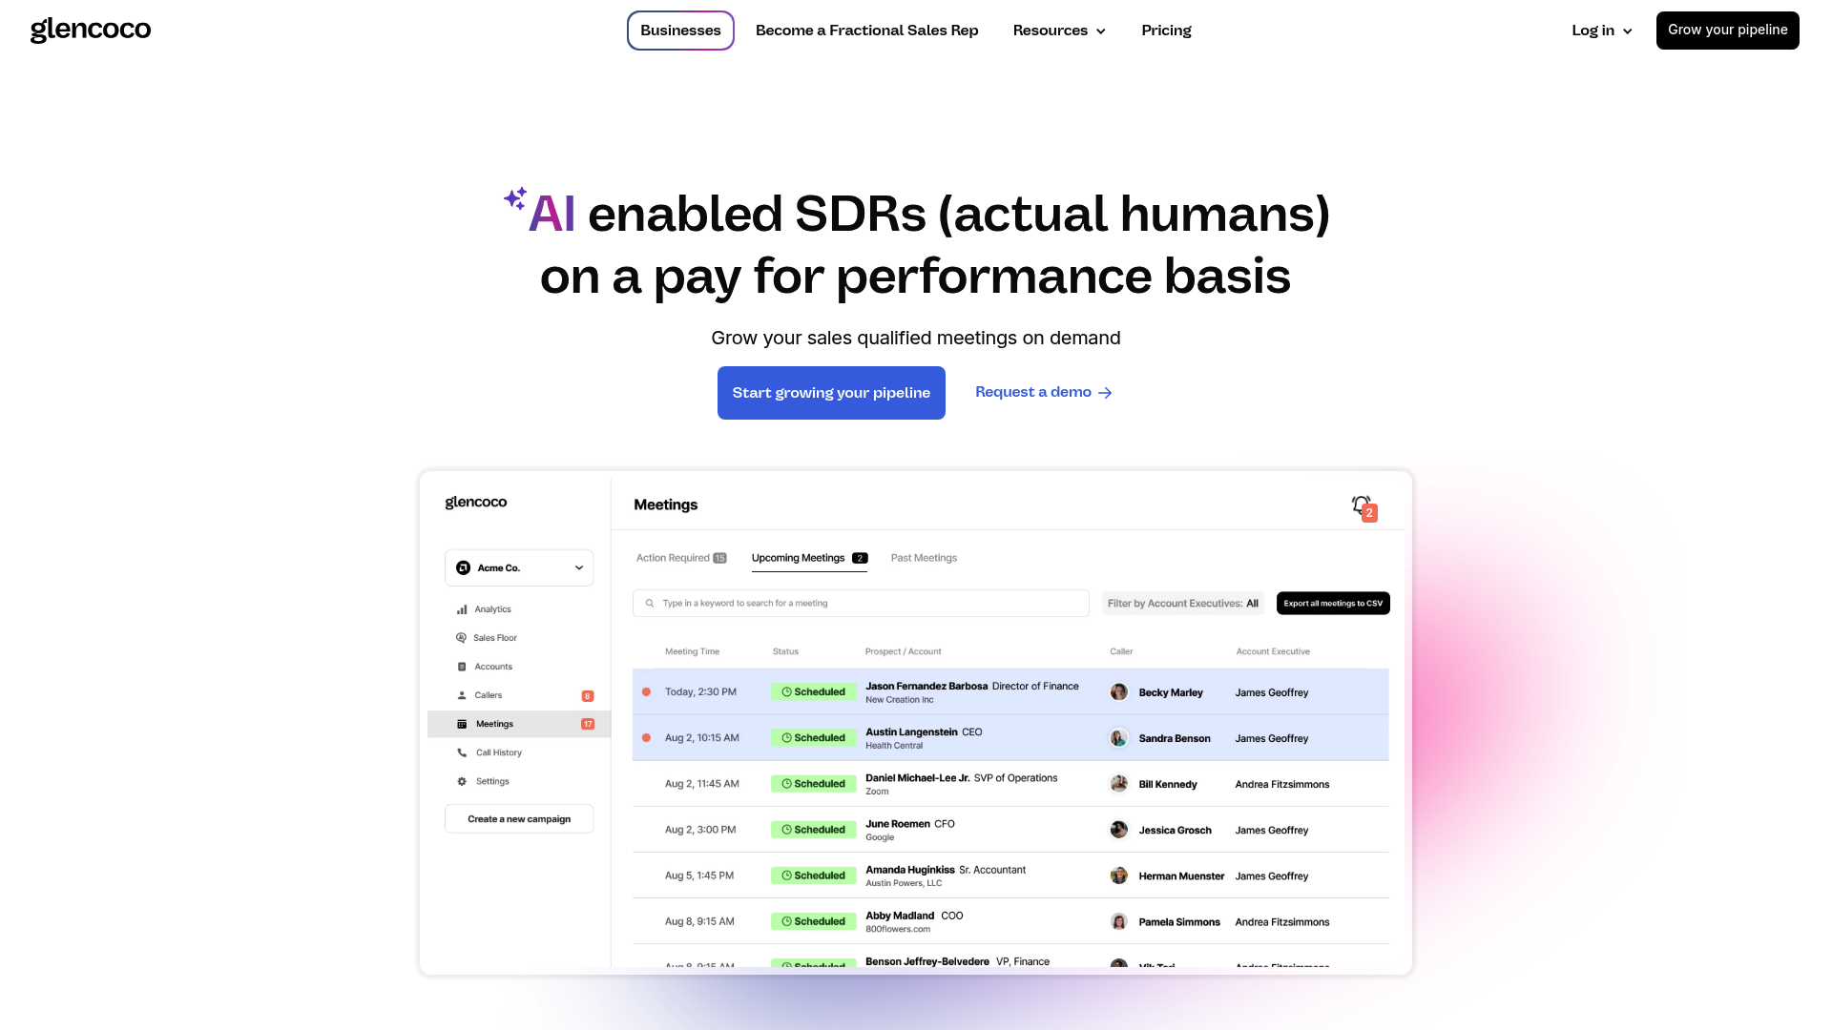This screenshot has height=1030, width=1832.
Task: Follow the Request a demo link
Action: [x=1043, y=392]
